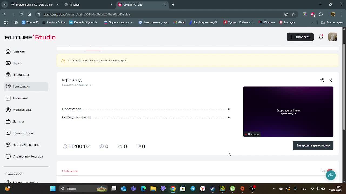Viewport: 346px width, 194px height.
Task: Open the Windows Start menu
Action: click(53, 189)
